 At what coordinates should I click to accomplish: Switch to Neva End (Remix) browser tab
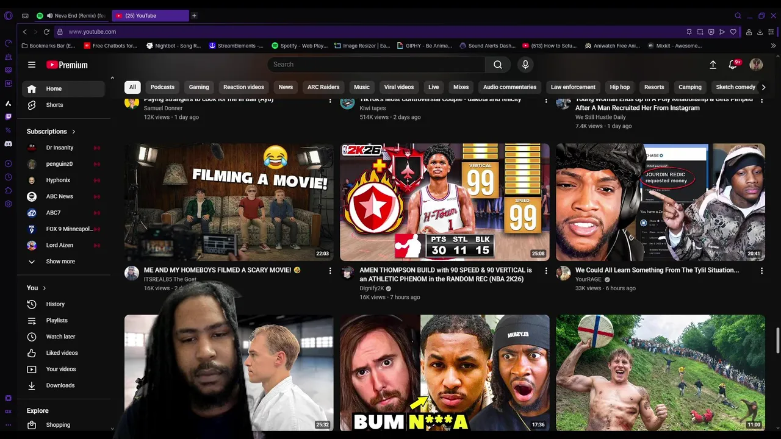(x=72, y=16)
